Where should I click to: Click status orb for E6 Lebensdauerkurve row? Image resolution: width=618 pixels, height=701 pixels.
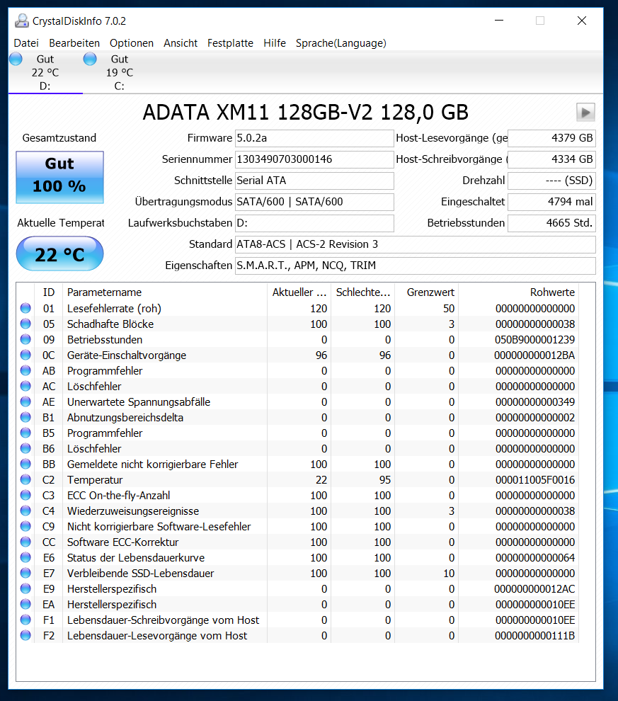click(25, 557)
